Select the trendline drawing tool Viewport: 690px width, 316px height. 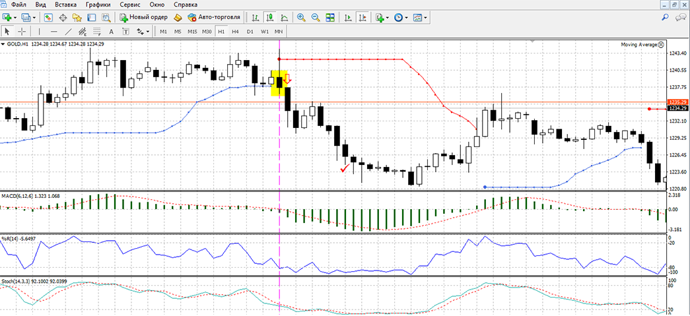pos(68,32)
